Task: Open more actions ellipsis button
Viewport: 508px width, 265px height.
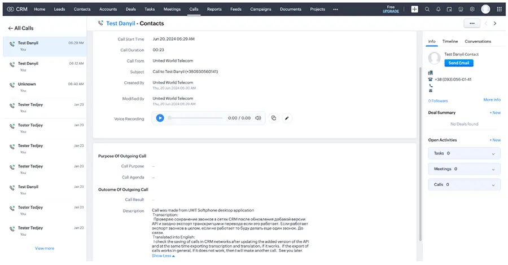Action: pos(472,23)
